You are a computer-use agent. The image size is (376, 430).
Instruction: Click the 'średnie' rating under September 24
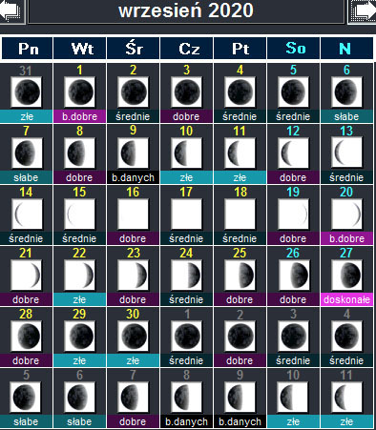186,299
